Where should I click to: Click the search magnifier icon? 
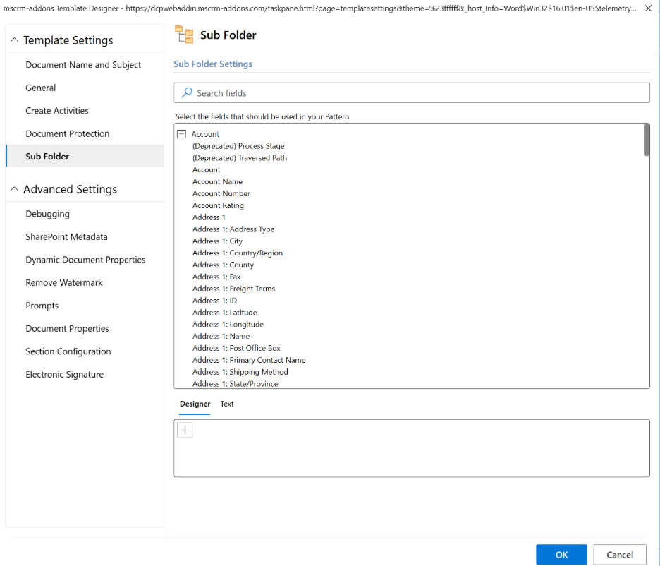tap(187, 92)
